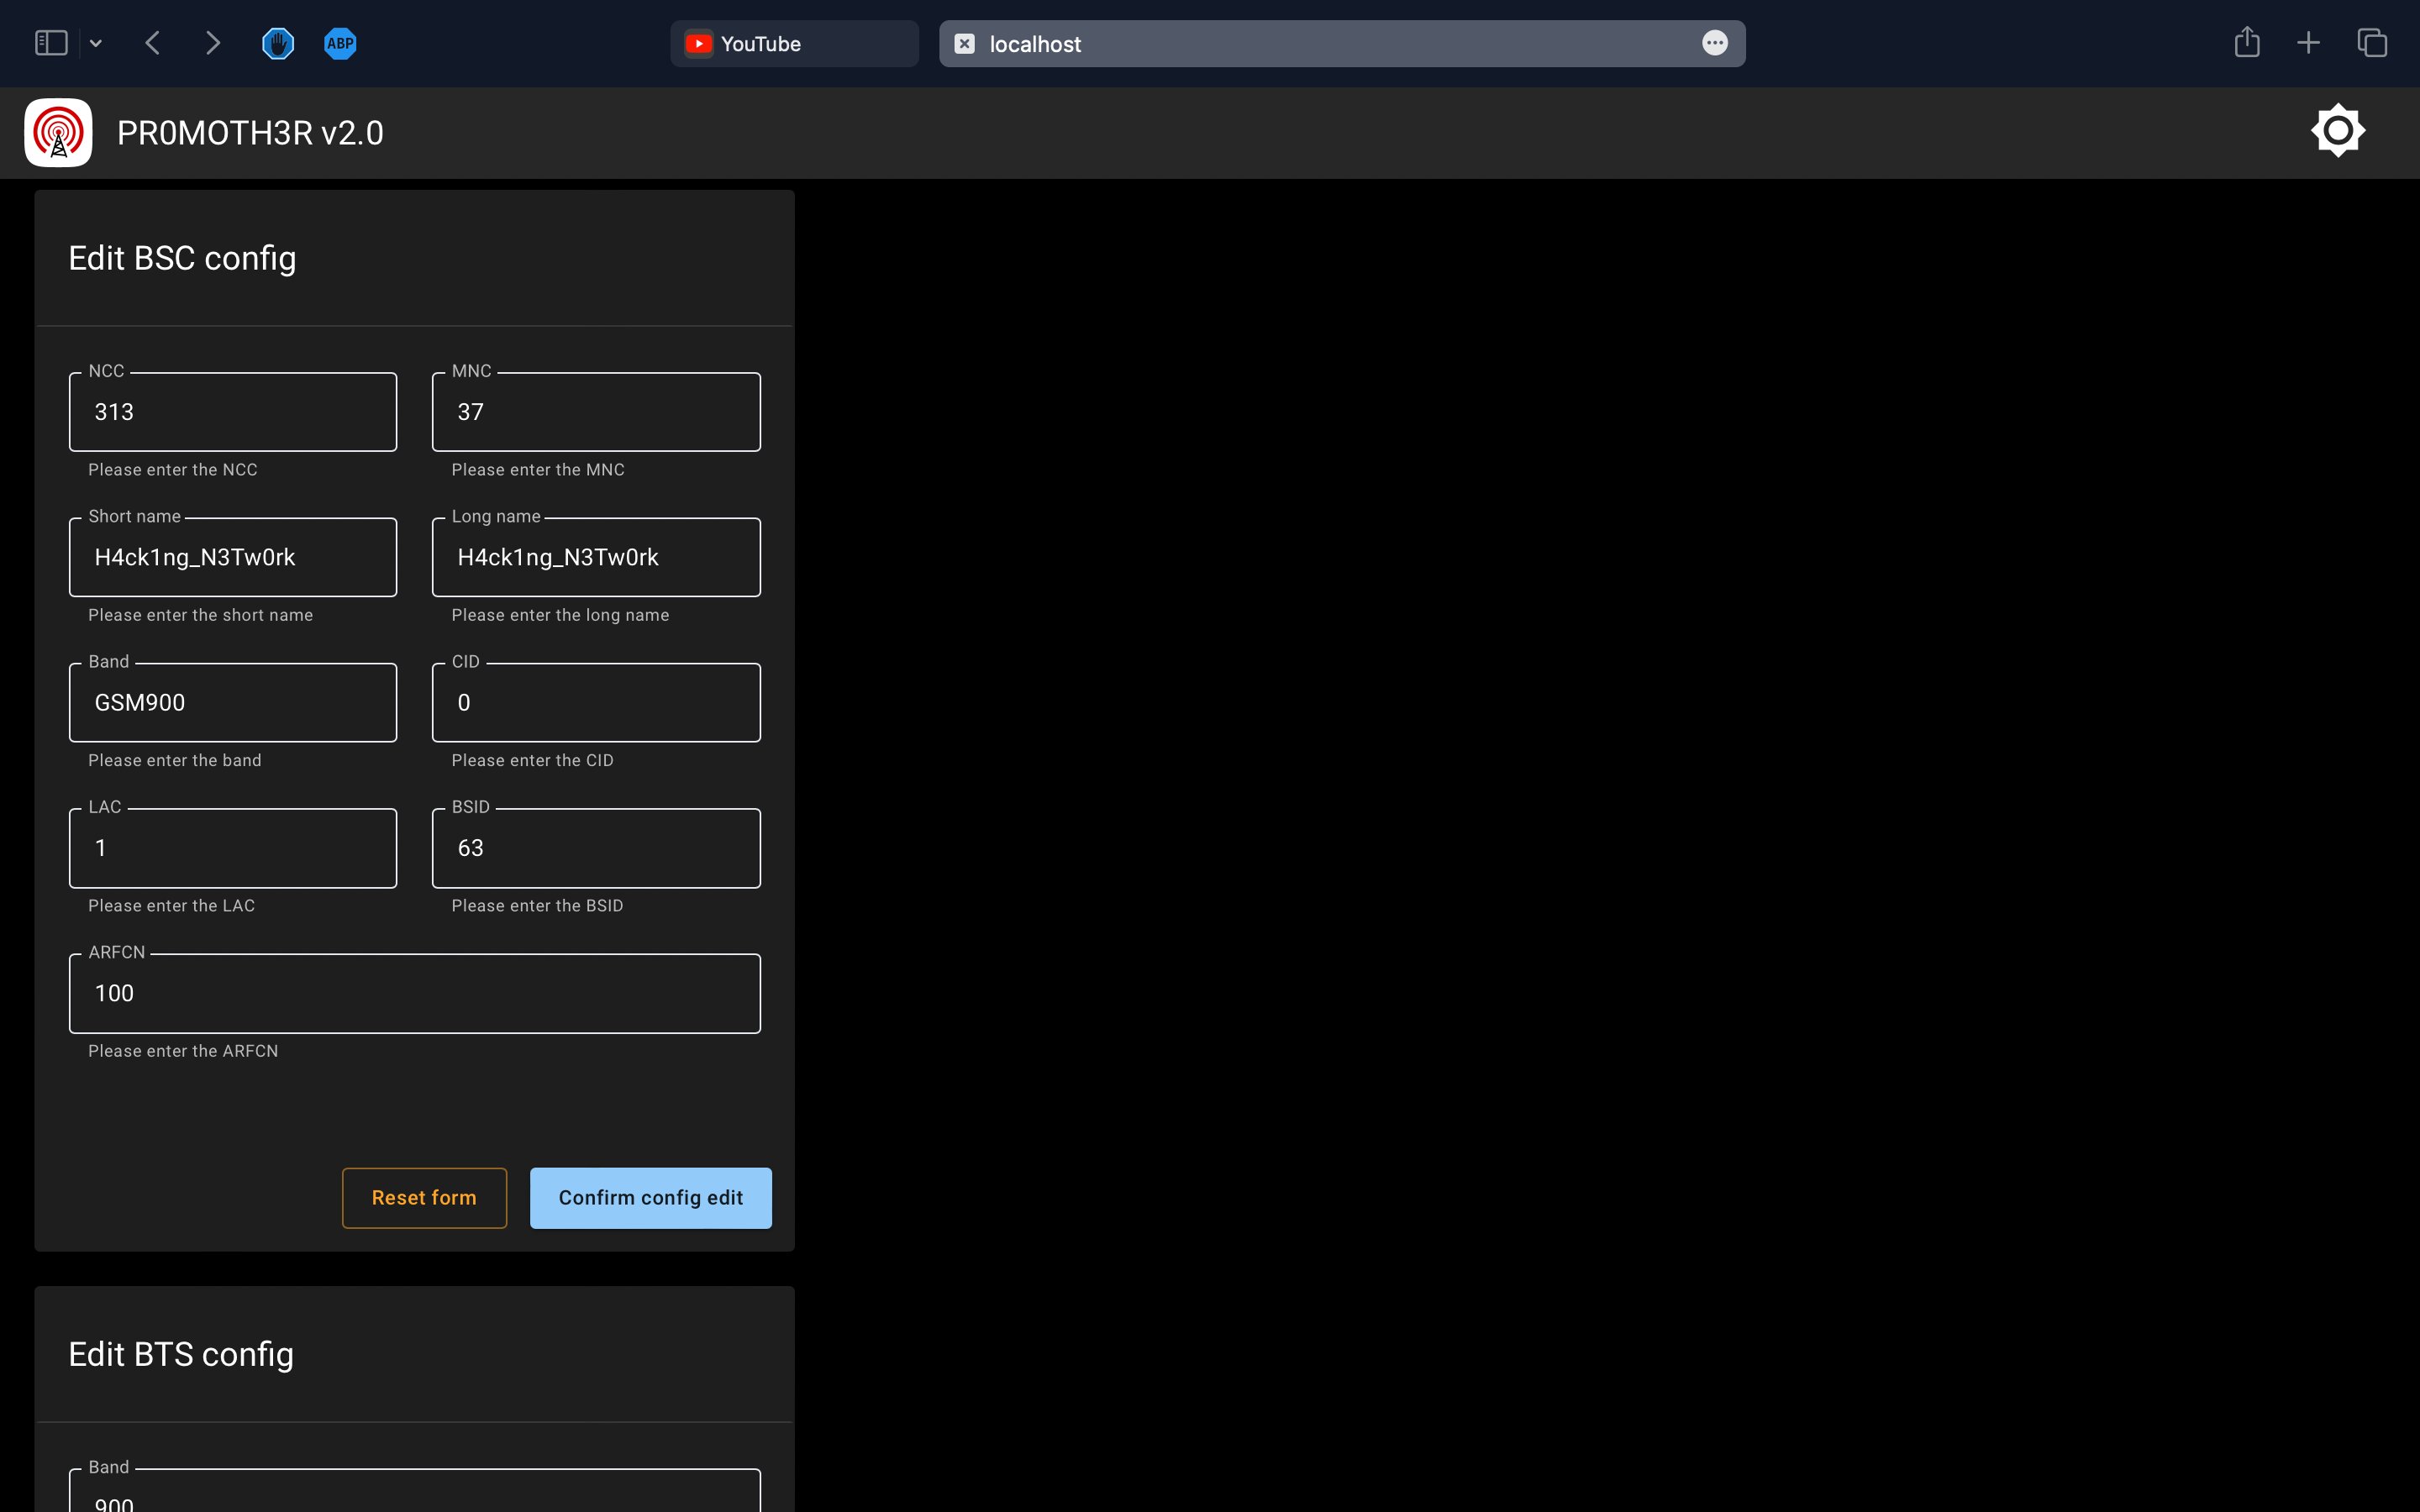
Task: Open a new tab with plus icon
Action: tap(2308, 43)
